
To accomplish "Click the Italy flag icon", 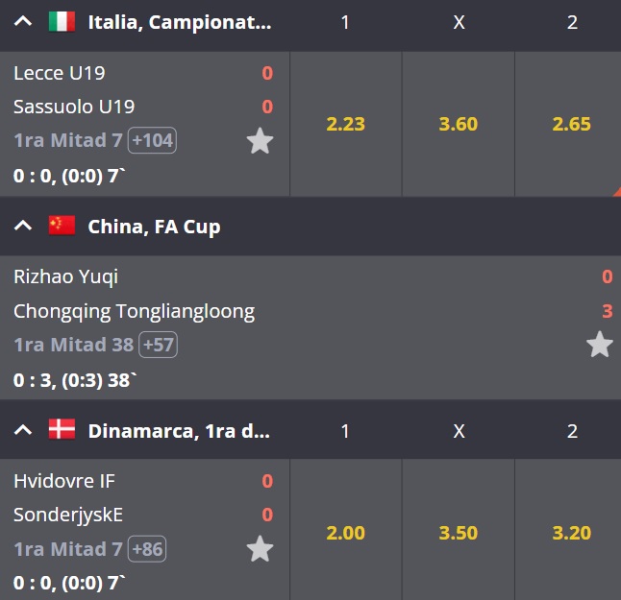I will [x=62, y=21].
